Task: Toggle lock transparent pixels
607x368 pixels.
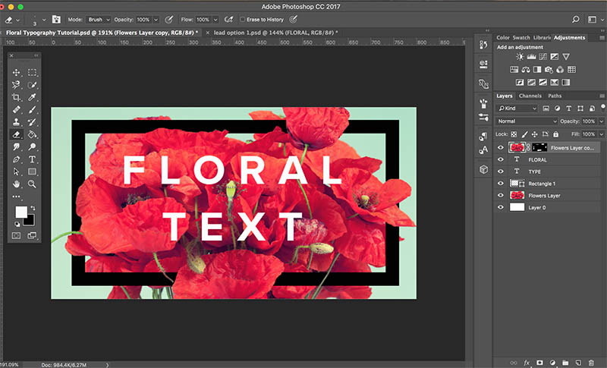Action: 514,134
